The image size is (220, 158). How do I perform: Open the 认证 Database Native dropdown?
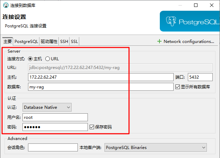[x=47, y=107]
